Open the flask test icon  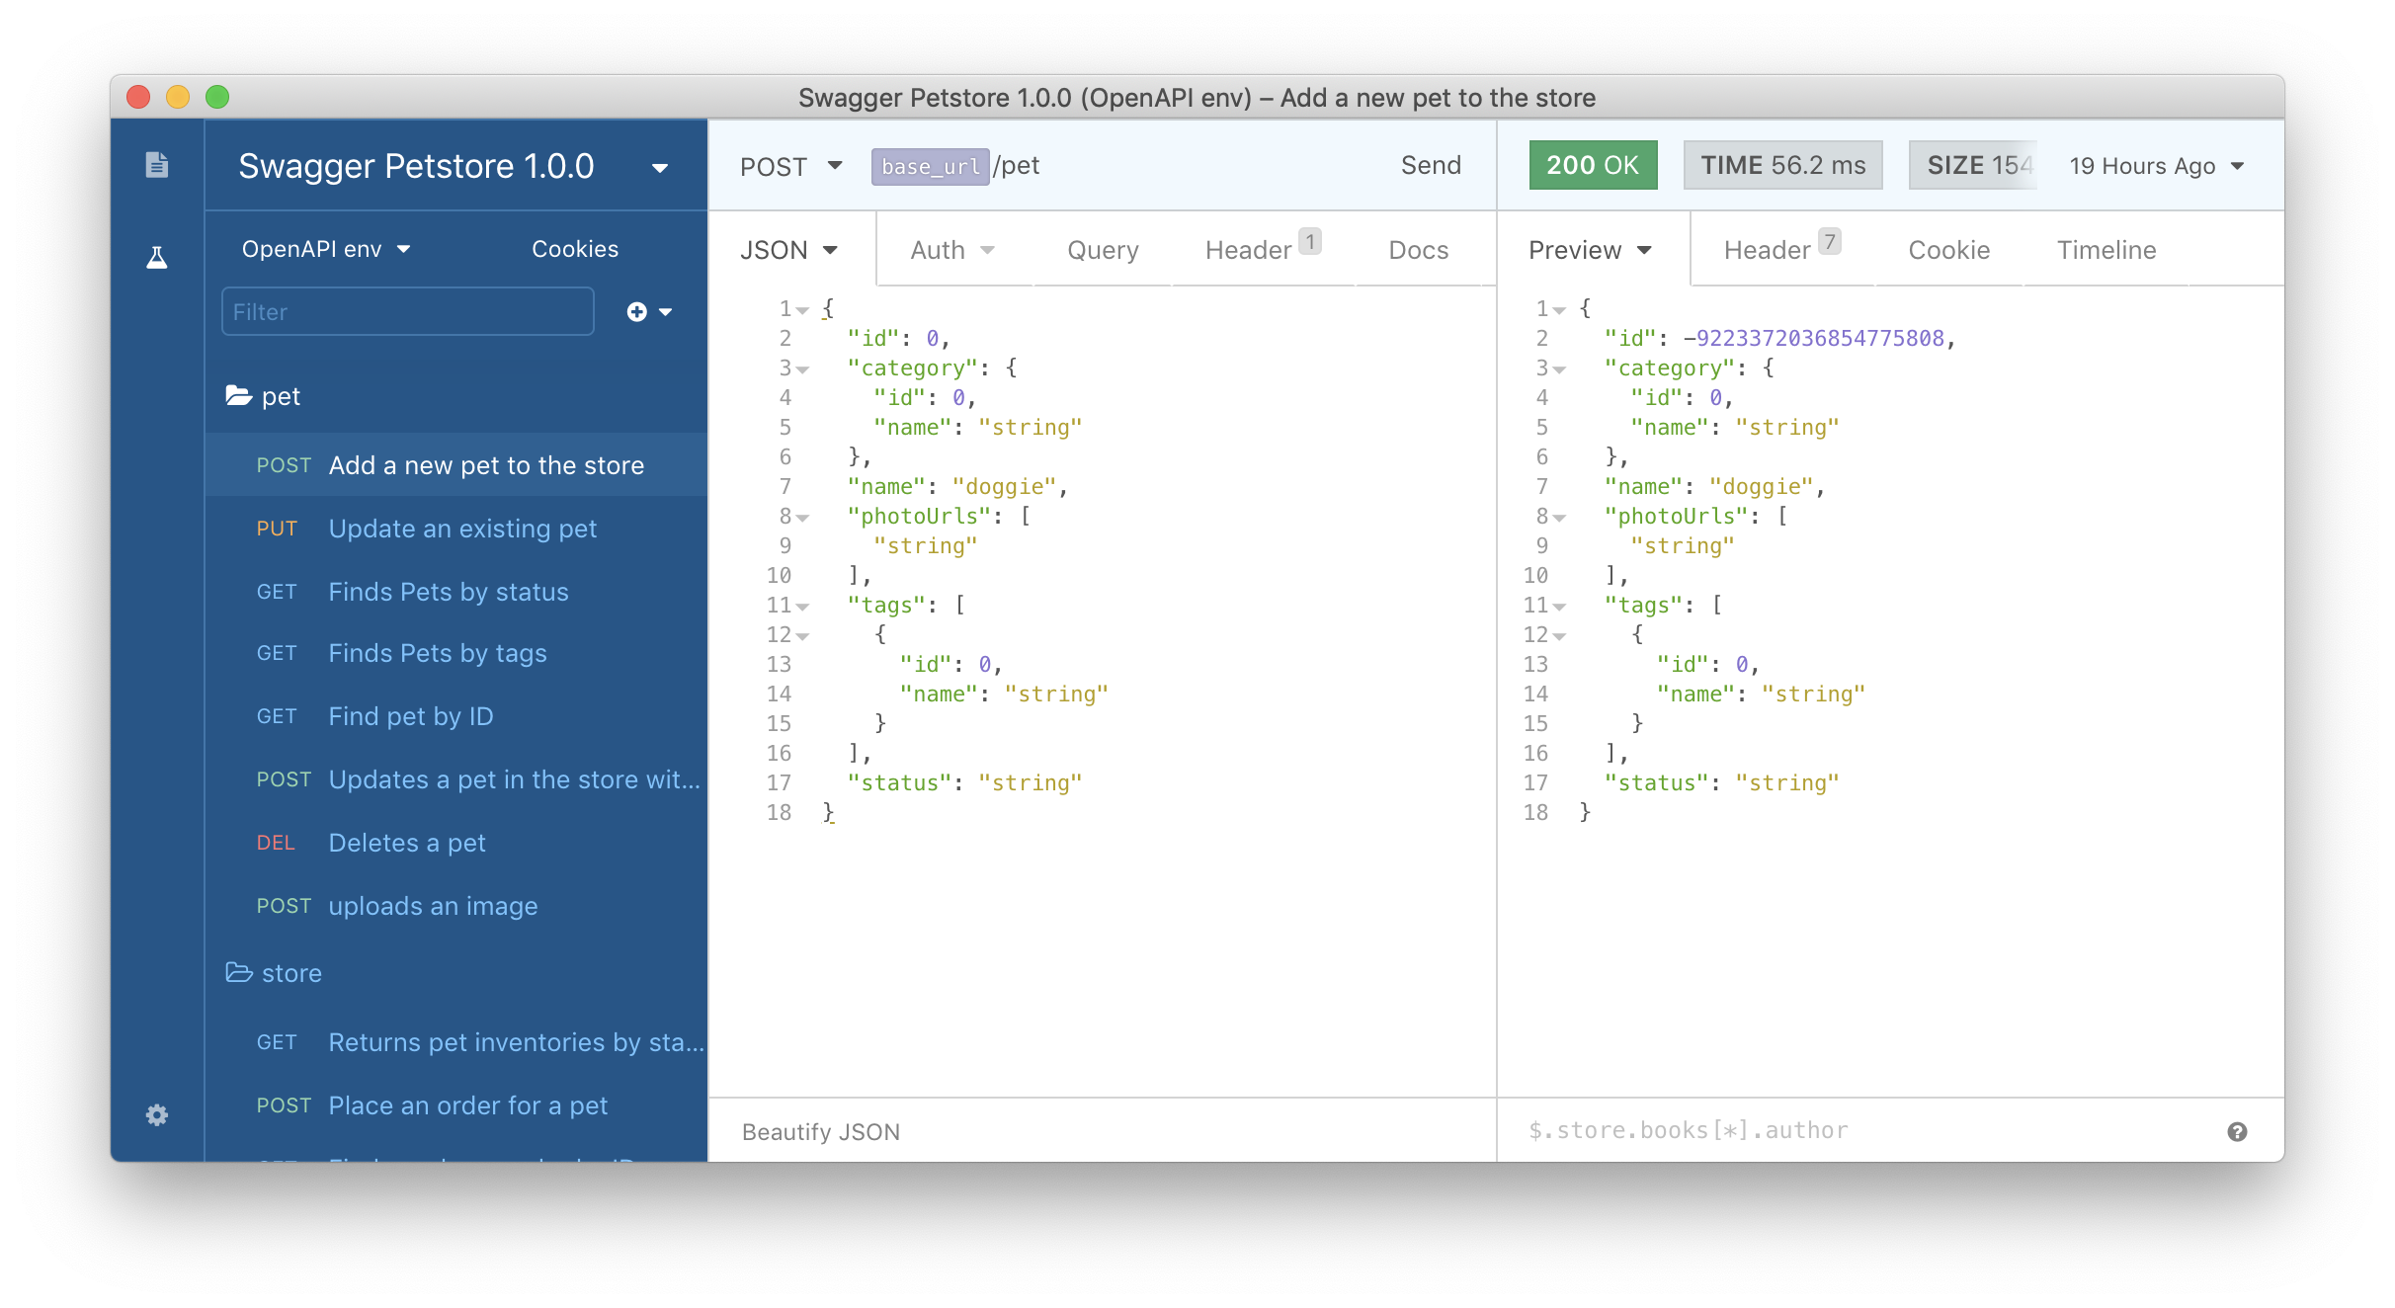(x=157, y=258)
